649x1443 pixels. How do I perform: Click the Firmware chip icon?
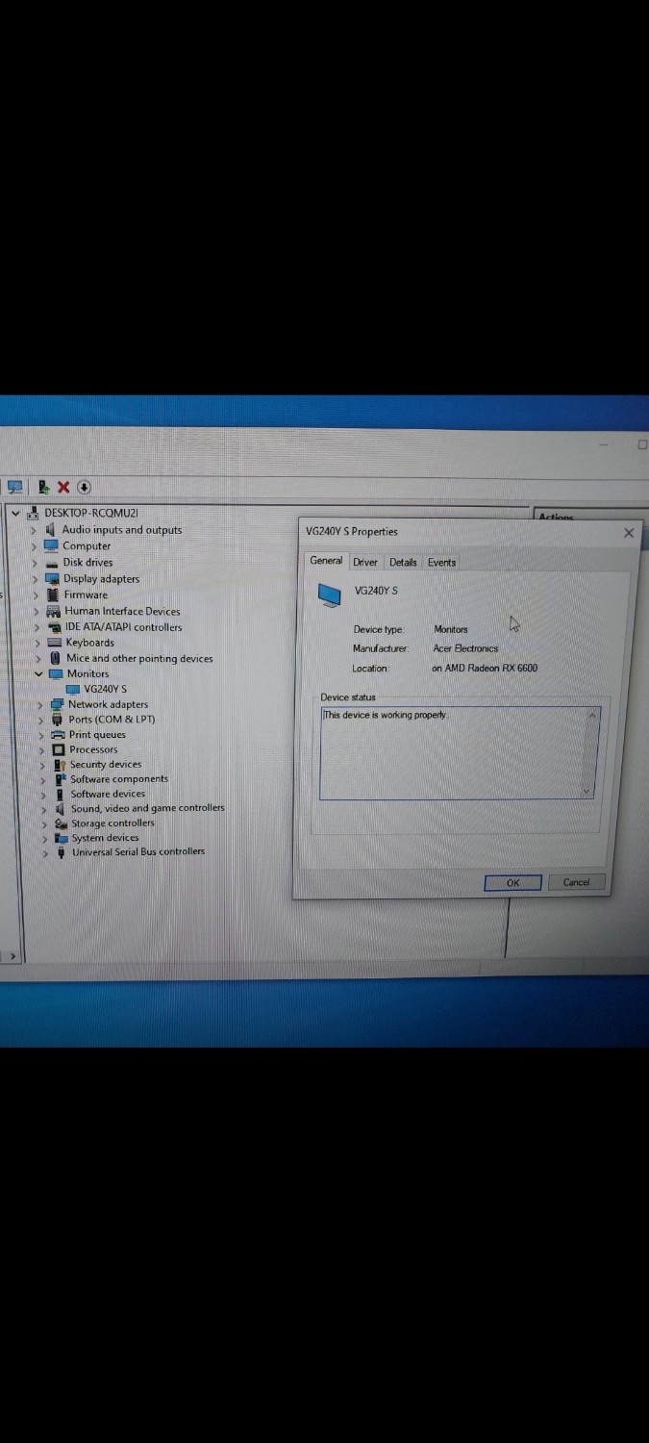(53, 595)
